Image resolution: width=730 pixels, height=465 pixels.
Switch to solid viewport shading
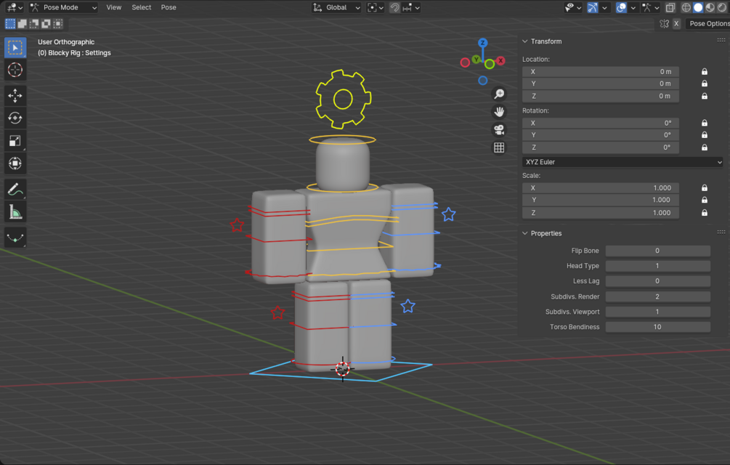(x=698, y=7)
